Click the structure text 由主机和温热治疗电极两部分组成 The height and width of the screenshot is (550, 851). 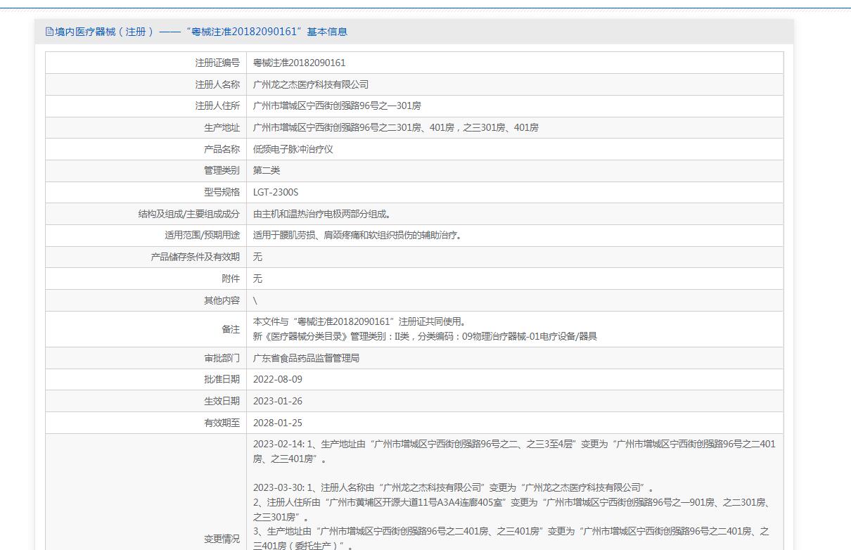321,215
